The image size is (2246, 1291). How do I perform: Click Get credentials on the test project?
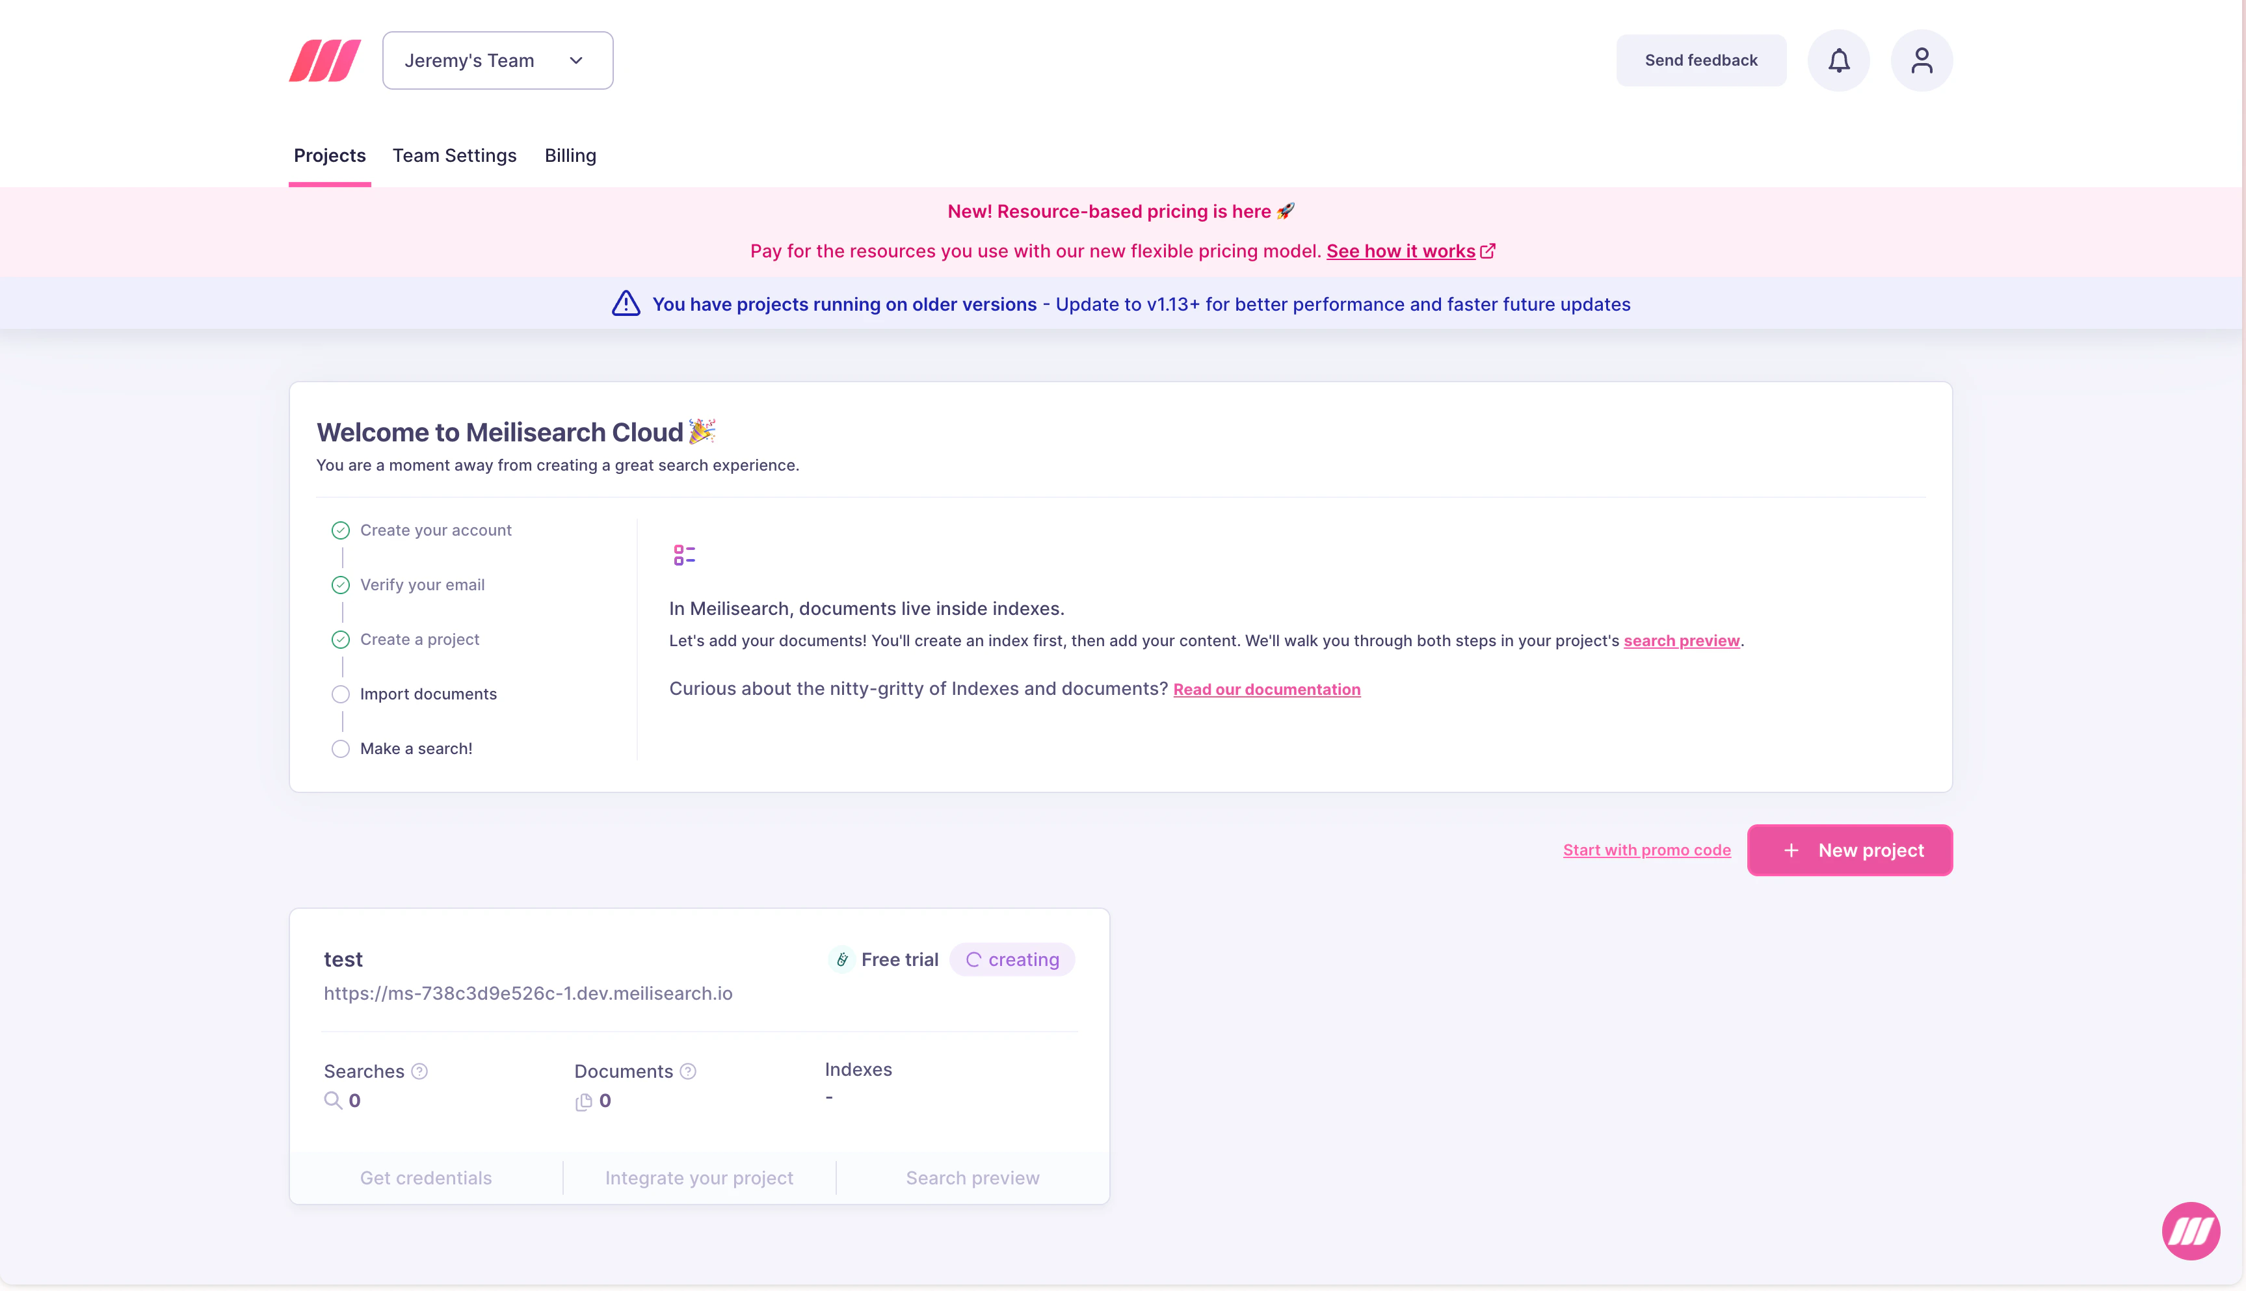426,1177
